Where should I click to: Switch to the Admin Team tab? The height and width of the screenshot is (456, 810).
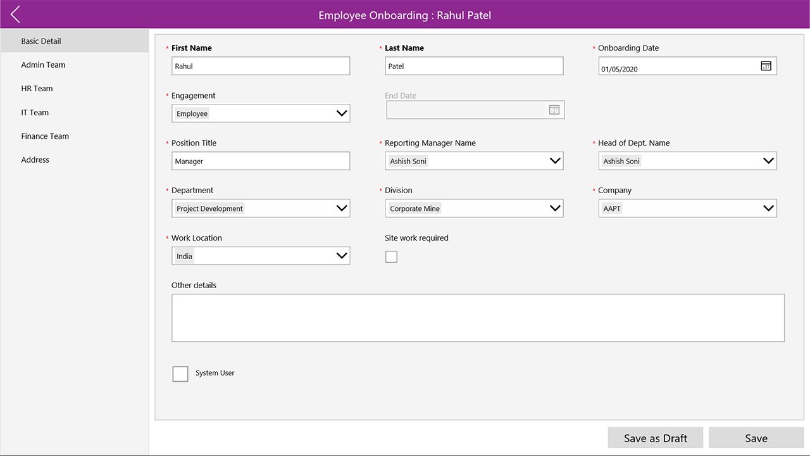pyautogui.click(x=43, y=65)
